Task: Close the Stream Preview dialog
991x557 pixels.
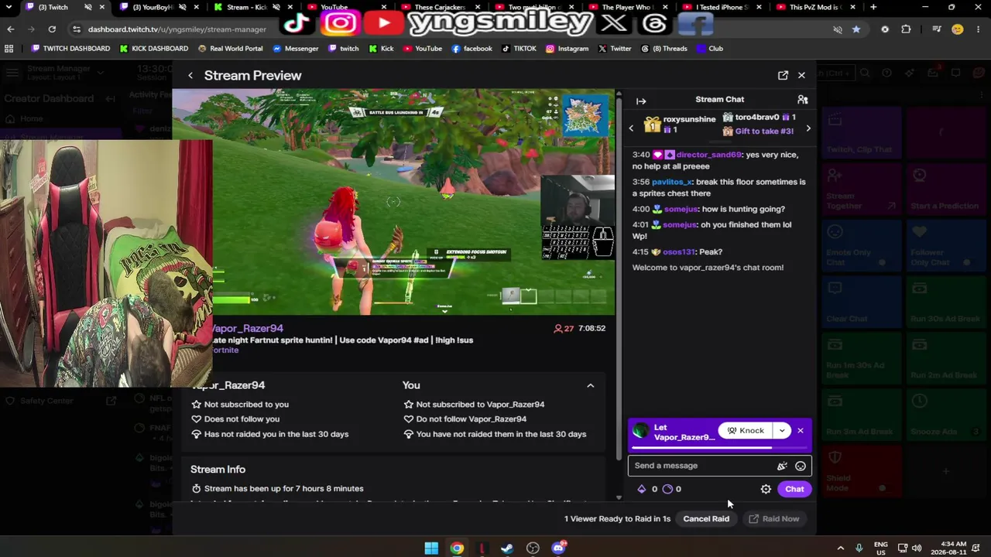Action: click(801, 75)
